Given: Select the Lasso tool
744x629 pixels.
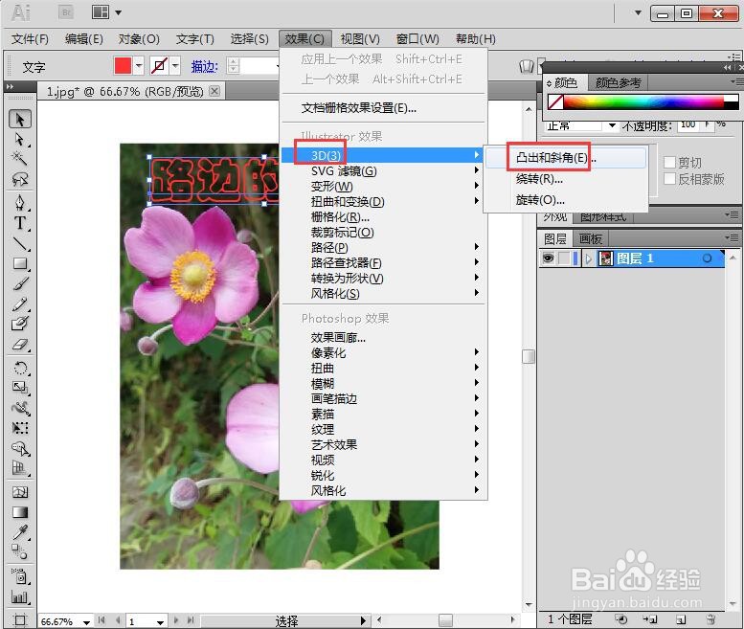Looking at the screenshot, I should point(19,179).
